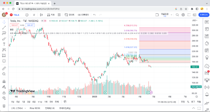The width and height of the screenshot is (210, 112).
Task: Expand bottom panel with up chevron
Action: tap(193, 108)
